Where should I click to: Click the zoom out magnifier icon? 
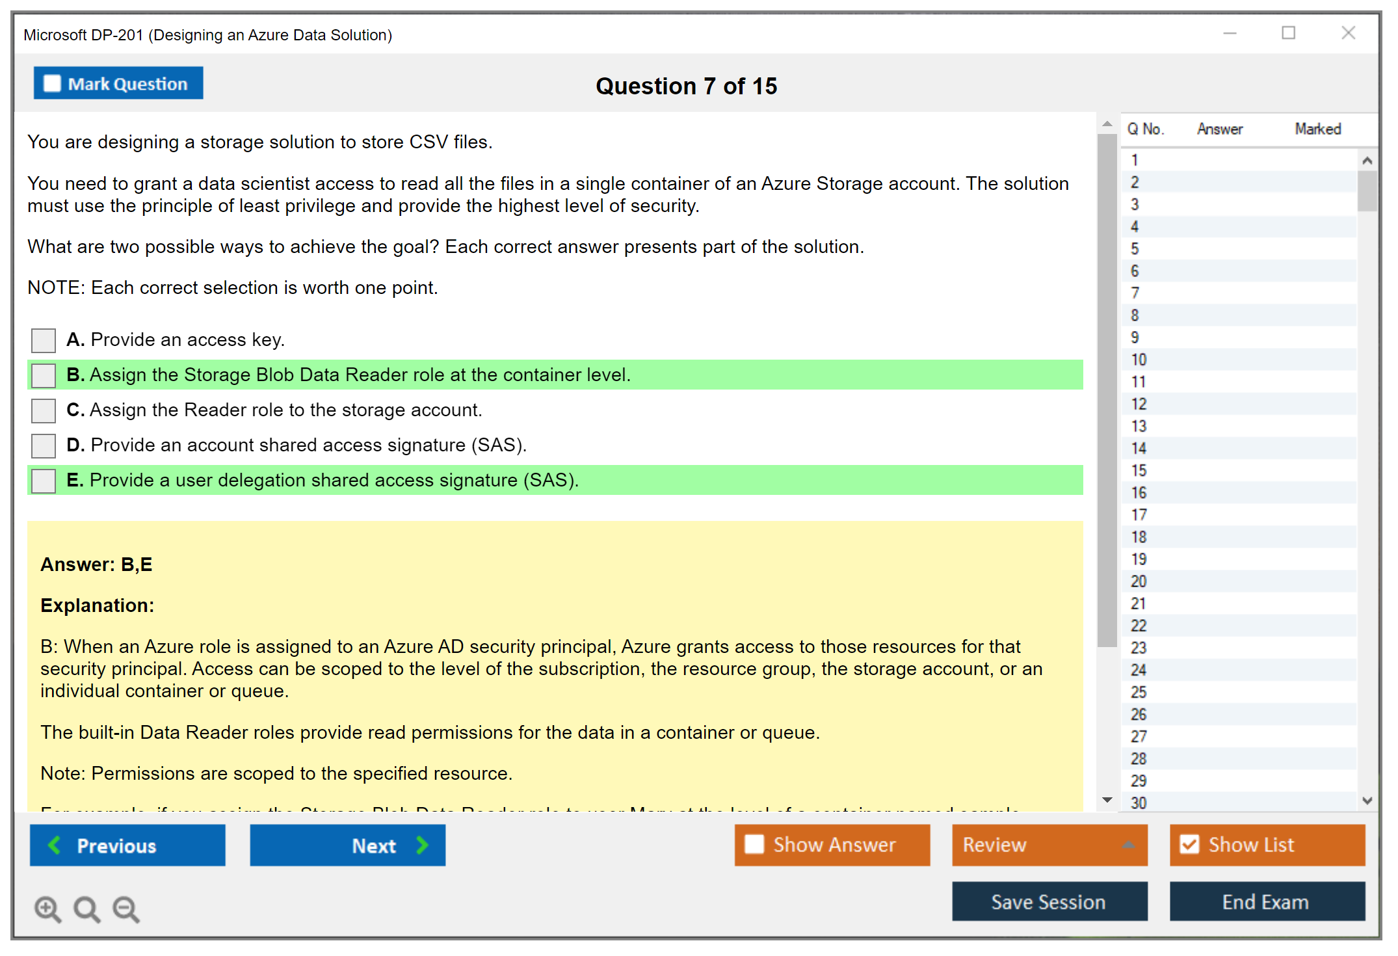click(x=126, y=909)
